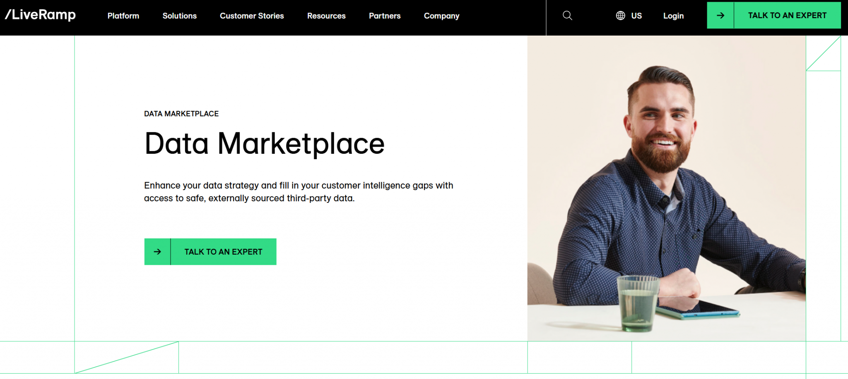848x379 pixels.
Task: Open the Company menu
Action: point(441,16)
